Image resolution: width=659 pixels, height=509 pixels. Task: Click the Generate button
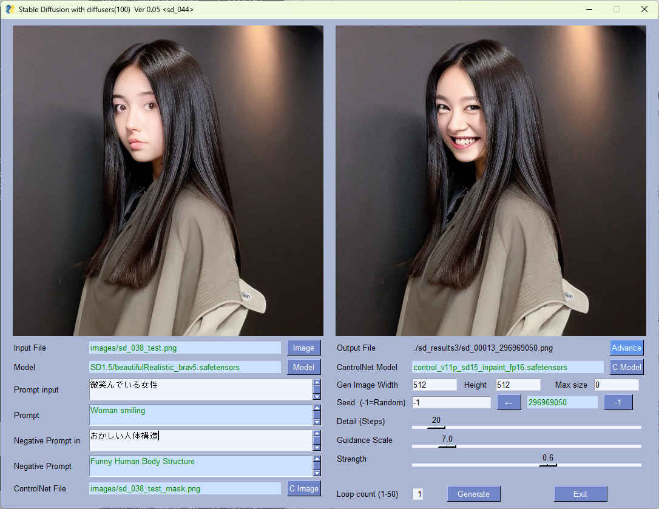(x=473, y=494)
